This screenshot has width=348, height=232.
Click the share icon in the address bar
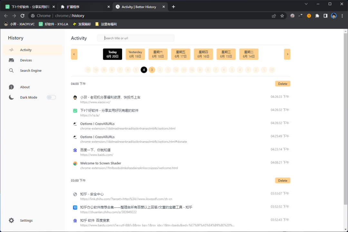pyautogui.click(x=274, y=16)
